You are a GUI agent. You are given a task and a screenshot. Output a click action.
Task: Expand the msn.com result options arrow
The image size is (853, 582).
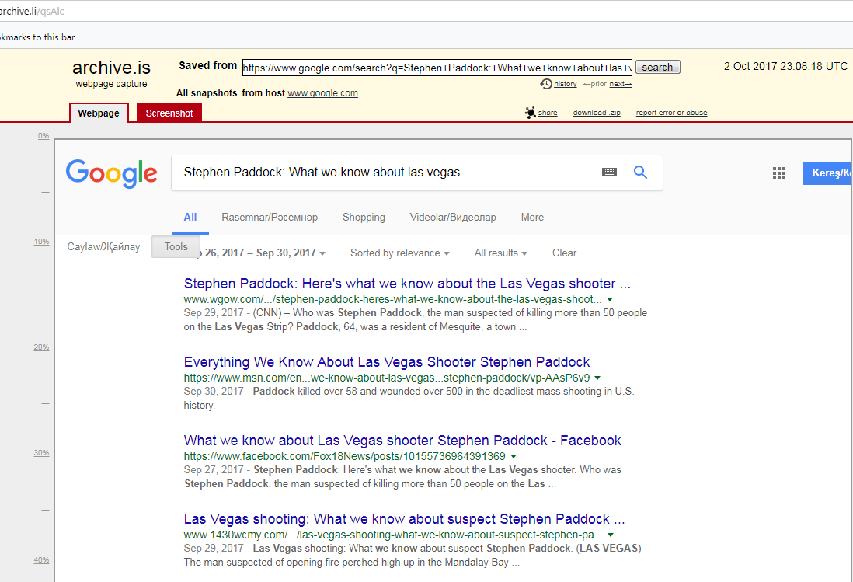click(x=597, y=378)
